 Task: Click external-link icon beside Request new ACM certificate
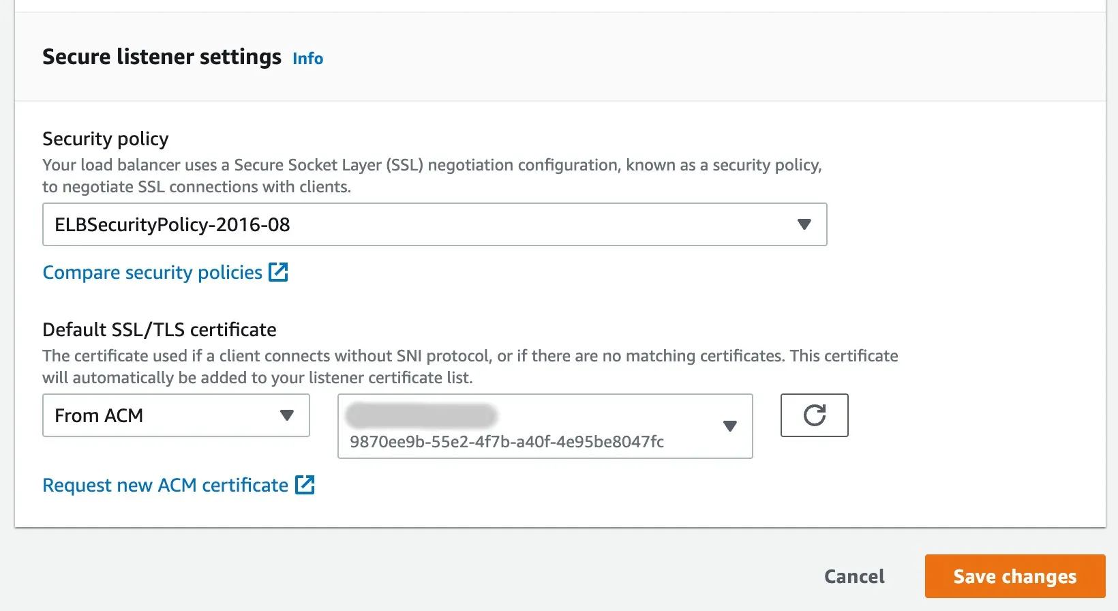coord(305,485)
